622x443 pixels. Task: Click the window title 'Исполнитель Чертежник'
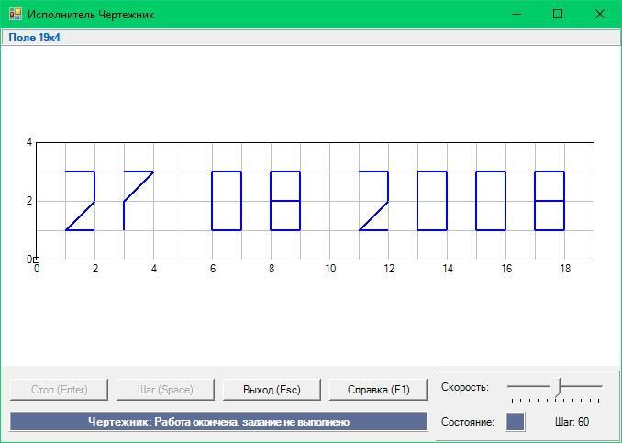(91, 15)
